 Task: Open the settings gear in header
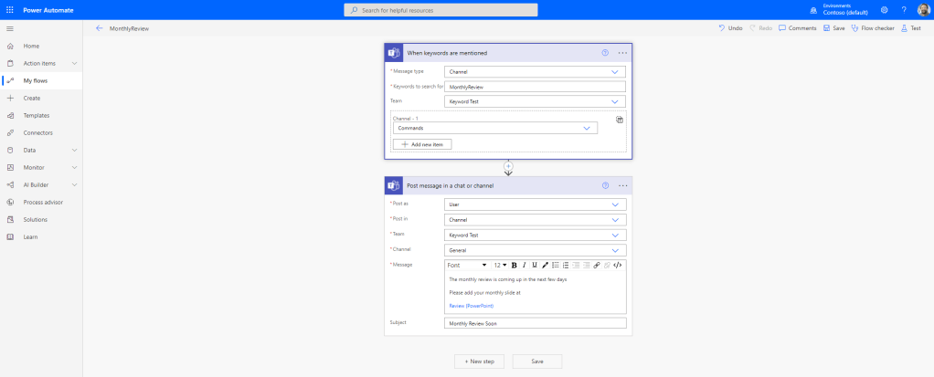coord(884,10)
